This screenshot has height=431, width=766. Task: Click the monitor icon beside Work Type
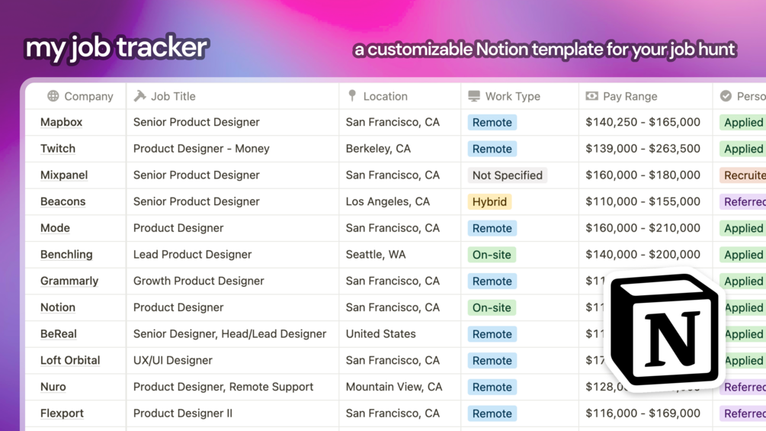(474, 96)
